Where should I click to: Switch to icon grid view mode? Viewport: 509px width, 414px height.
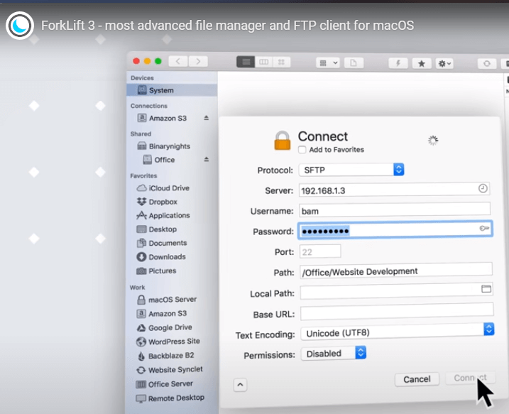click(281, 62)
